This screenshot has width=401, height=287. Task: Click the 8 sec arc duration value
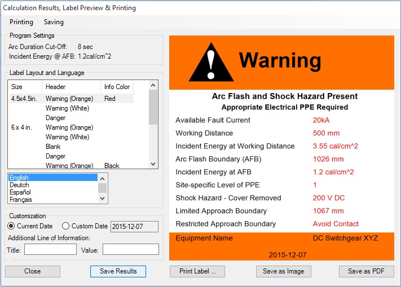(85, 47)
